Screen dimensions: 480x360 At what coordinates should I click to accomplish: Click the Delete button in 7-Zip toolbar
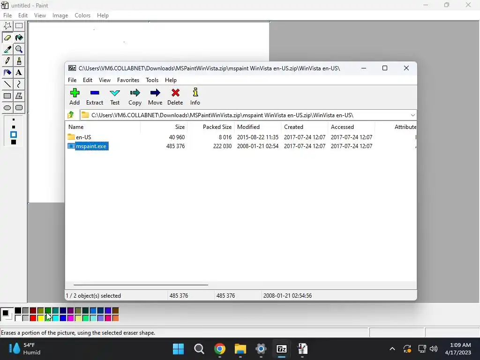pos(175,97)
